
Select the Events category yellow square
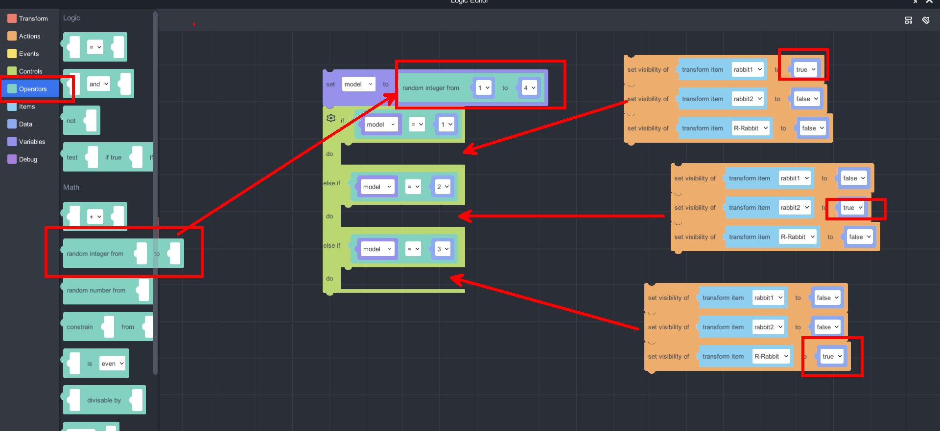click(x=12, y=54)
